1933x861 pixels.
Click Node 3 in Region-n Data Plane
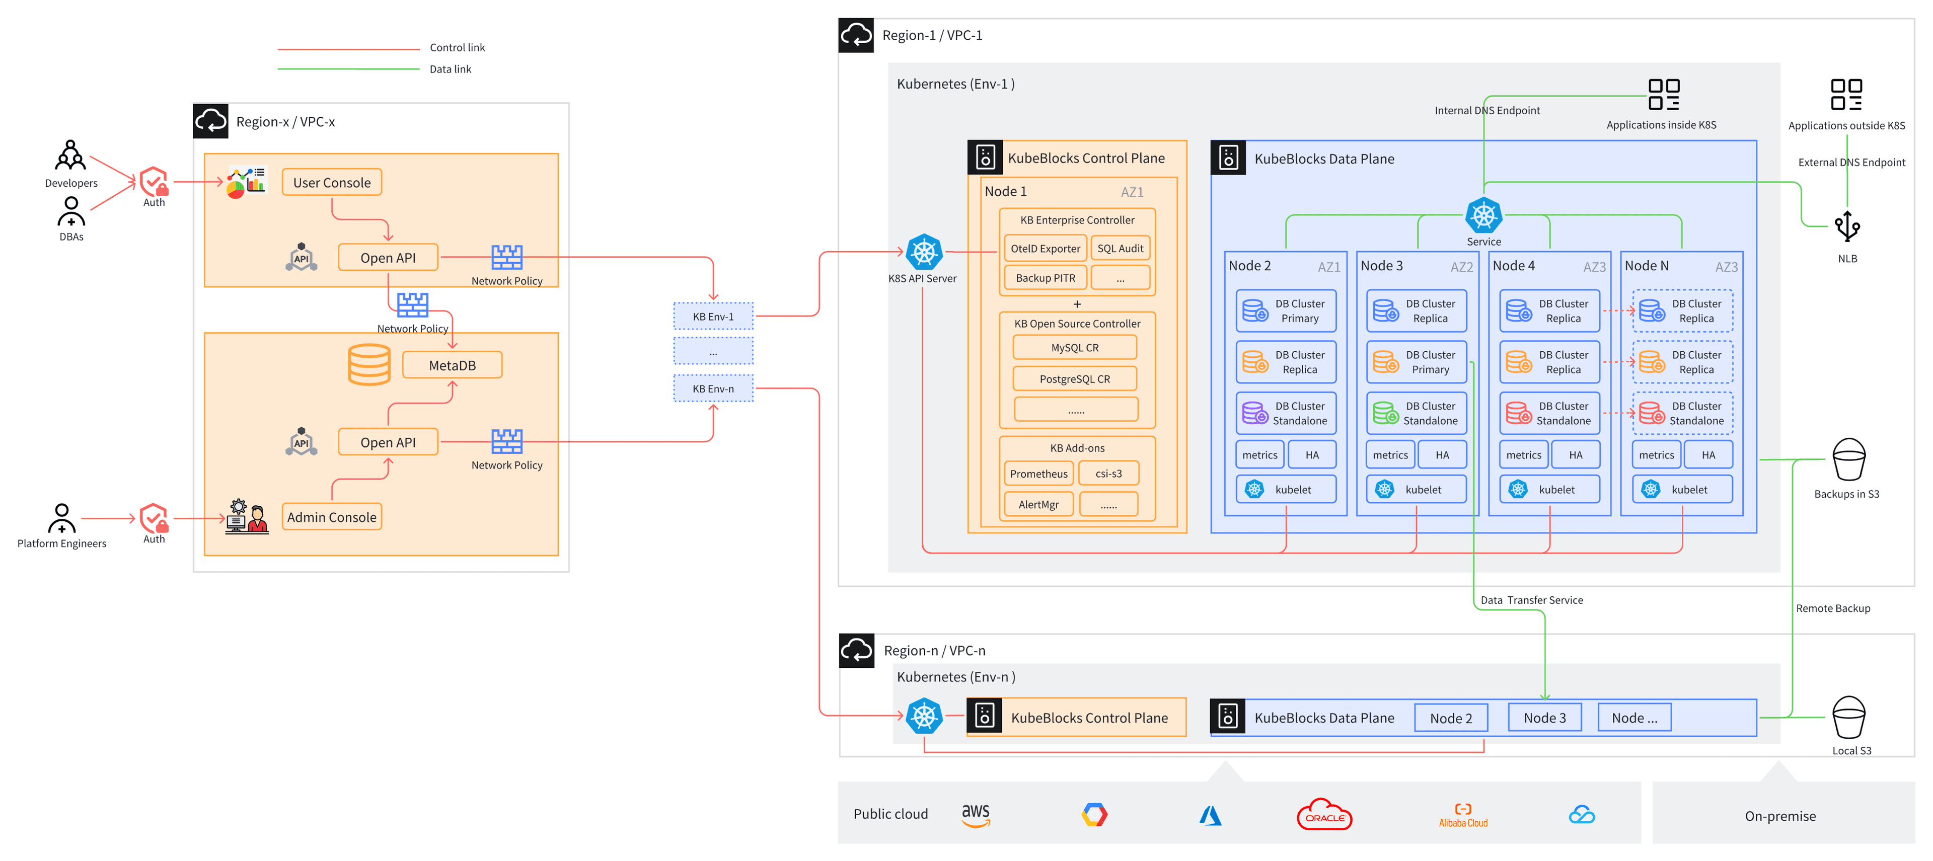[1544, 718]
